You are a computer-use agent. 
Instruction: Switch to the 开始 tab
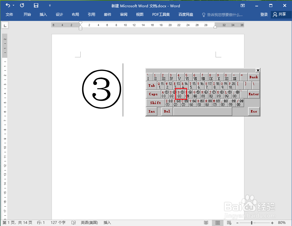(27, 15)
